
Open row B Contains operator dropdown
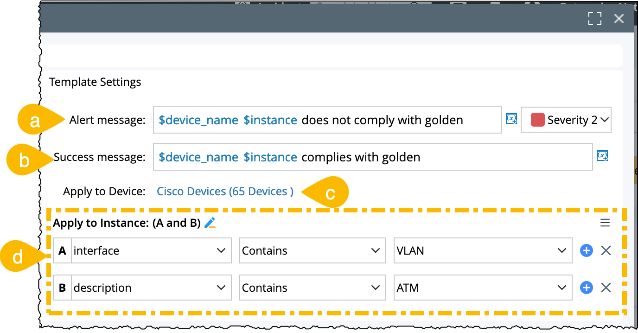312,288
